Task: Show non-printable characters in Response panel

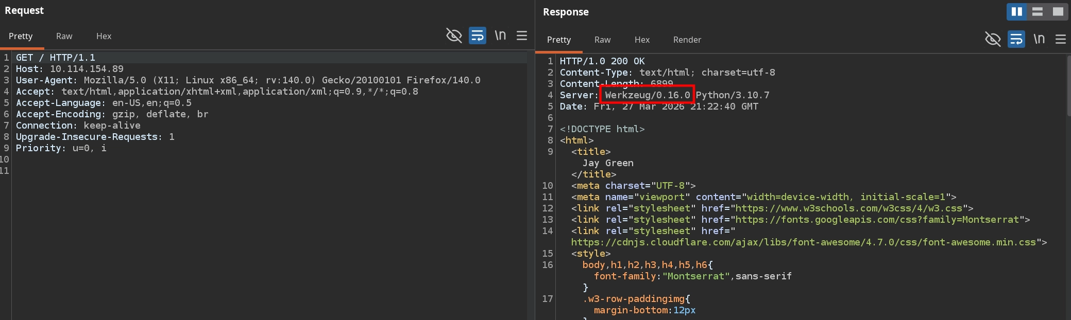Action: (1039, 39)
